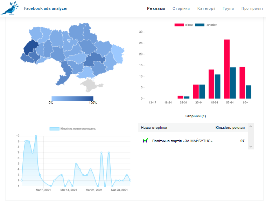
Task: Click the grey Crimea region on the map
Action: (90, 85)
